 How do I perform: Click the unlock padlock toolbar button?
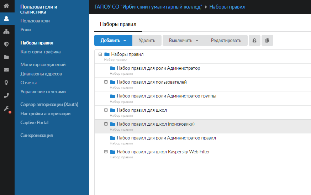(254, 41)
